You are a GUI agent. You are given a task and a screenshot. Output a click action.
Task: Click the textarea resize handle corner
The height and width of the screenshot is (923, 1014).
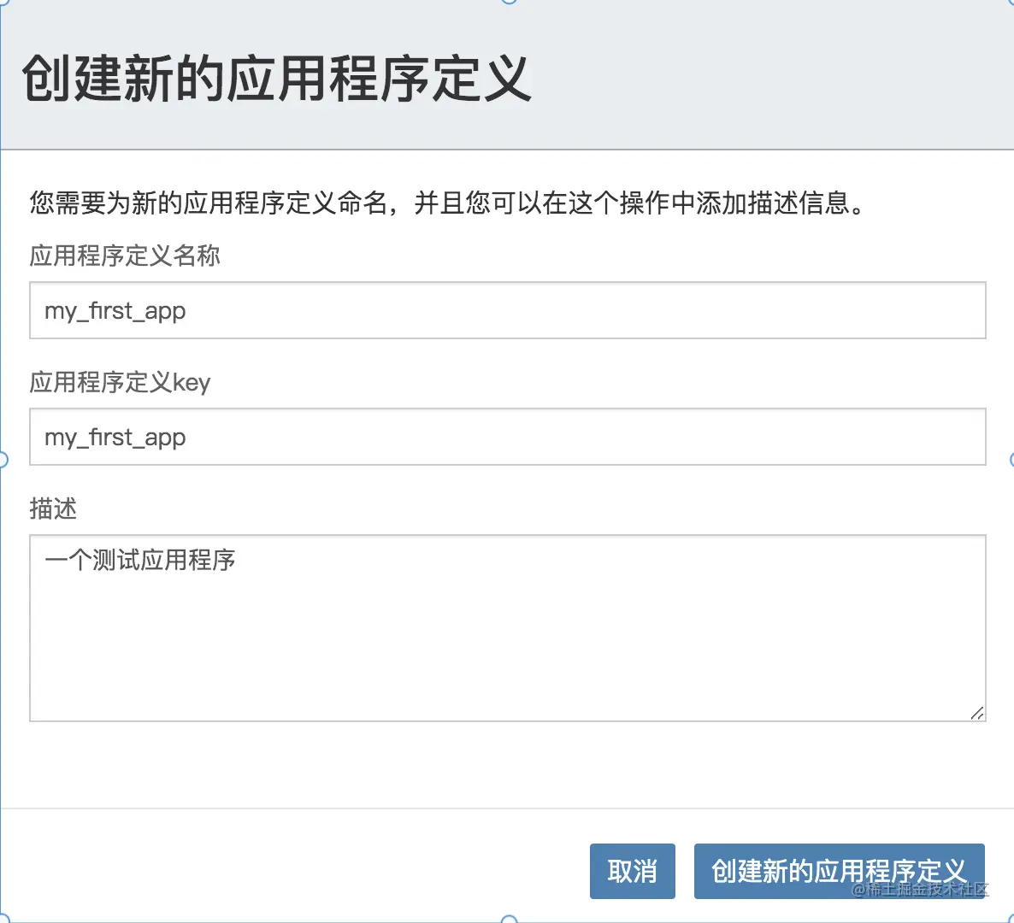click(x=977, y=713)
